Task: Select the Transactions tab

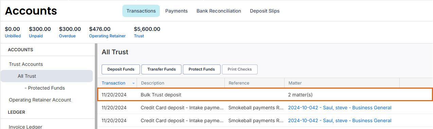Action: click(x=141, y=11)
